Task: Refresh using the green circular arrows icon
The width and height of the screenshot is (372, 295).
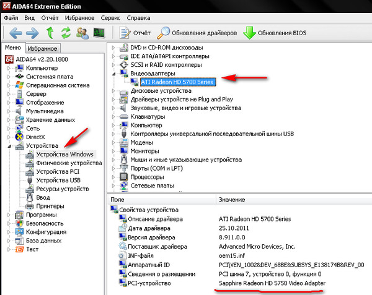Action: (x=66, y=33)
